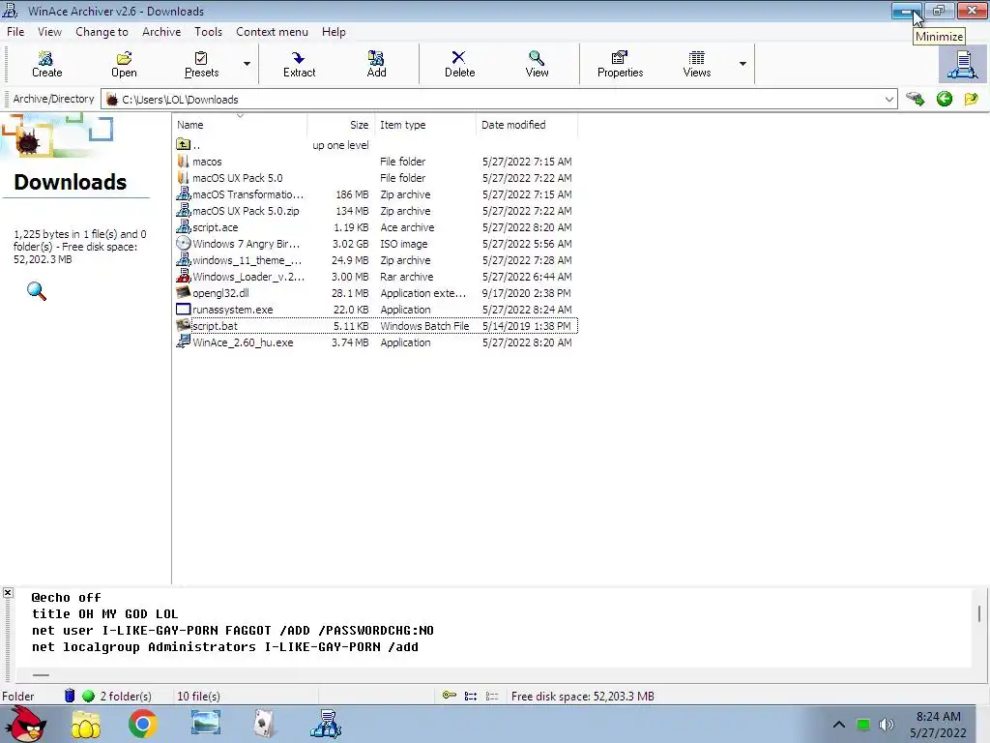
Task: Click the dark list-view icon in status bar
Action: [471, 696]
